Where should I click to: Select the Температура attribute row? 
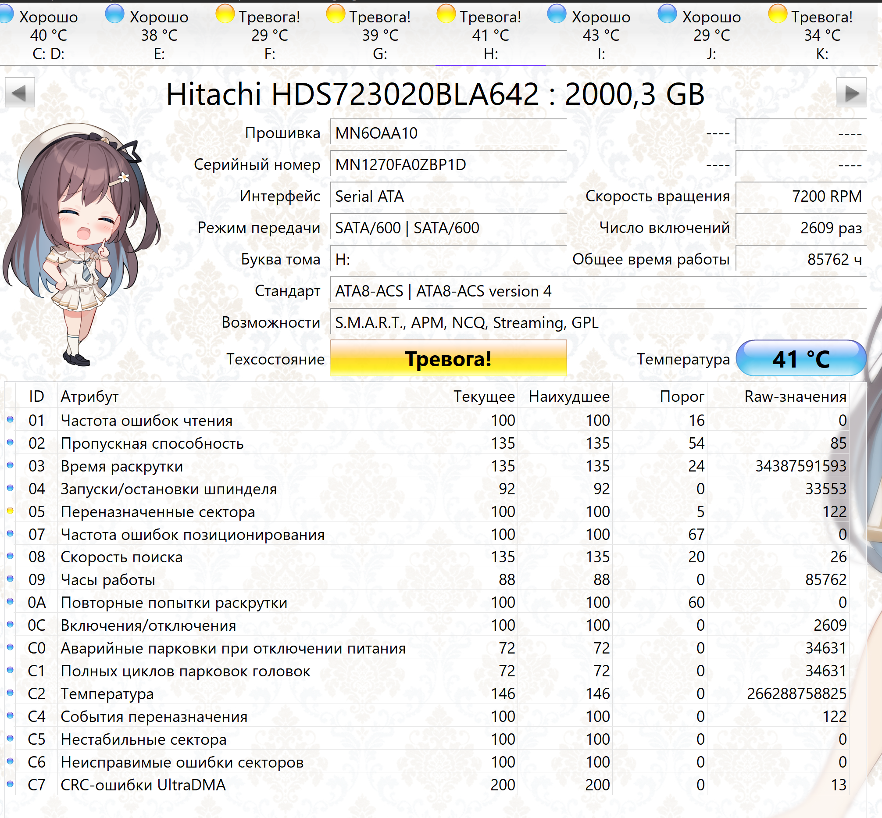coord(427,693)
